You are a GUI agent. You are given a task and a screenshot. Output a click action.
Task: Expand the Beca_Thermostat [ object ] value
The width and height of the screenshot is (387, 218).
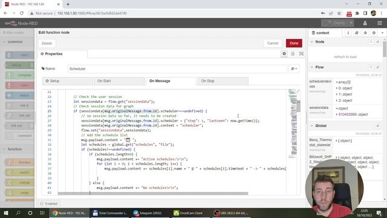(337, 140)
